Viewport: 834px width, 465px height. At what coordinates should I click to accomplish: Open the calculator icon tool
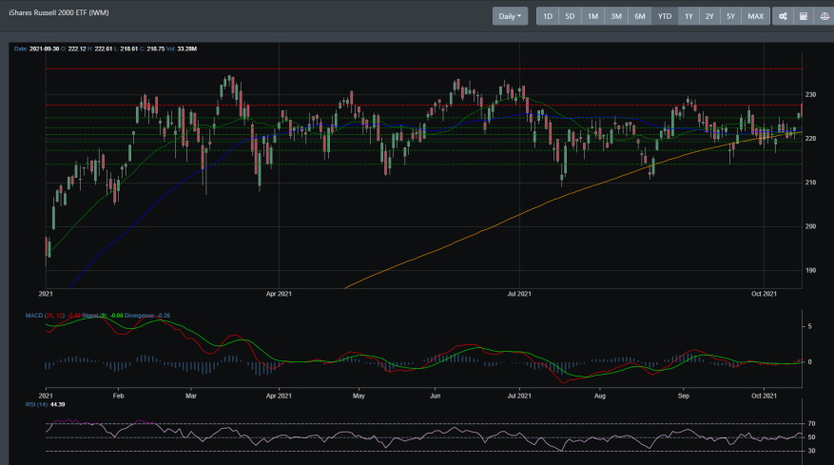coord(804,16)
